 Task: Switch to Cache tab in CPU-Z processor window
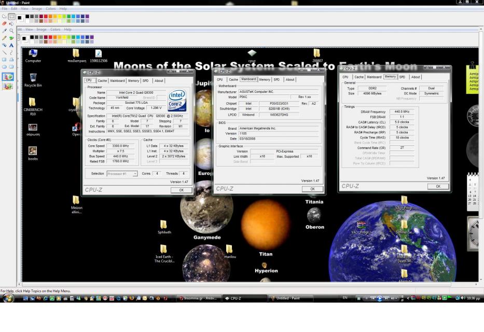[102, 81]
